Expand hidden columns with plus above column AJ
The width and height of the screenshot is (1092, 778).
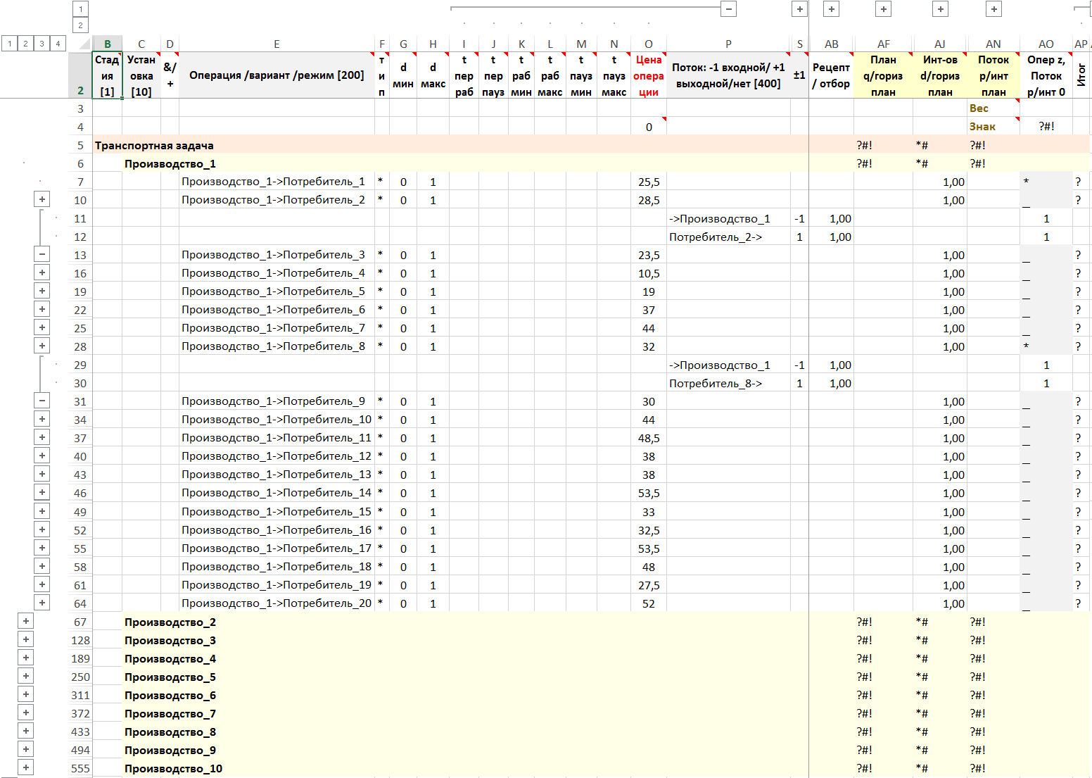940,9
